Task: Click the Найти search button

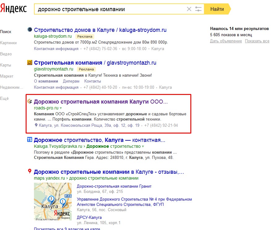Action: click(x=217, y=9)
